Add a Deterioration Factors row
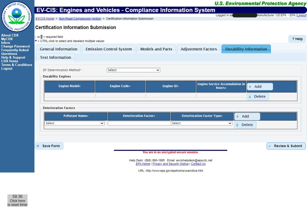307x214 pixels. pyautogui.click(x=247, y=116)
